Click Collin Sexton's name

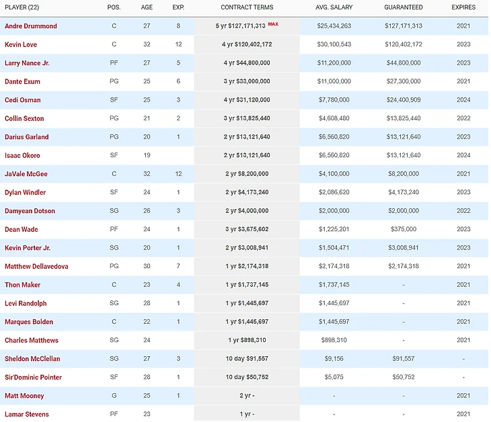25,118
